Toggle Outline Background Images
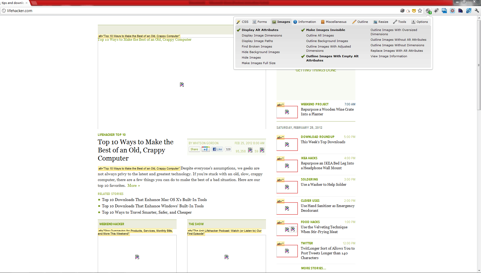This screenshot has width=481, height=273. tap(327, 41)
